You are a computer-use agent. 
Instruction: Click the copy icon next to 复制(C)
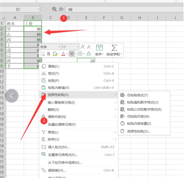click(x=44, y=66)
